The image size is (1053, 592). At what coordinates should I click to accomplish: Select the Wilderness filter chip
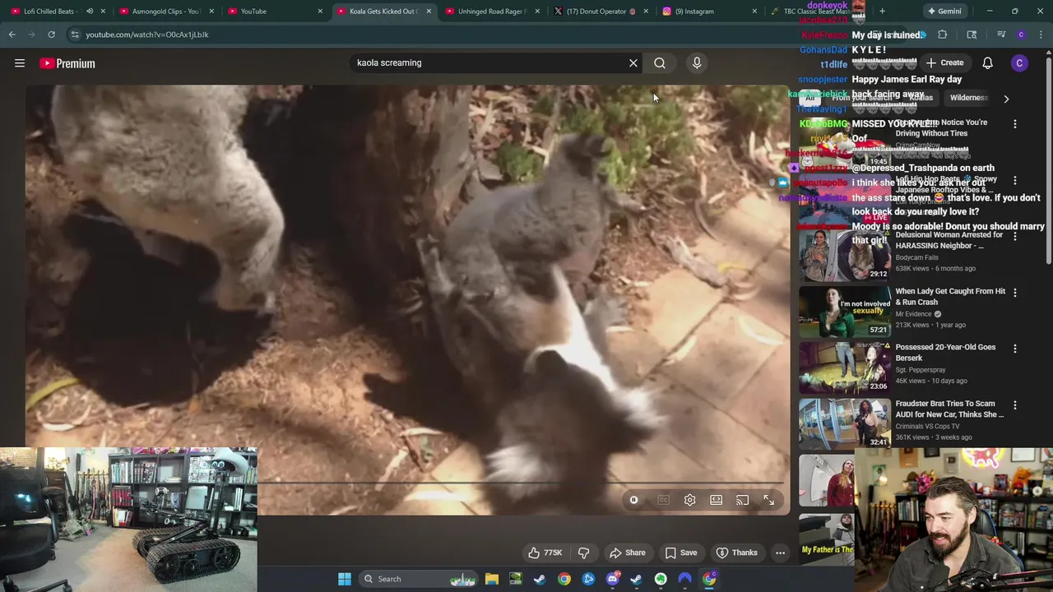(x=968, y=98)
